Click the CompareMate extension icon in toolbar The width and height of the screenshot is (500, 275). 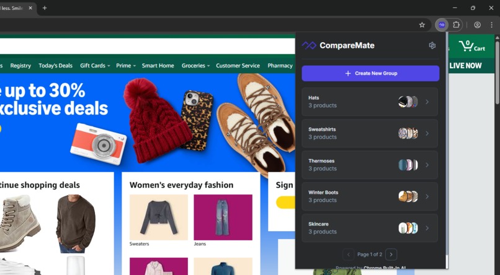[442, 25]
